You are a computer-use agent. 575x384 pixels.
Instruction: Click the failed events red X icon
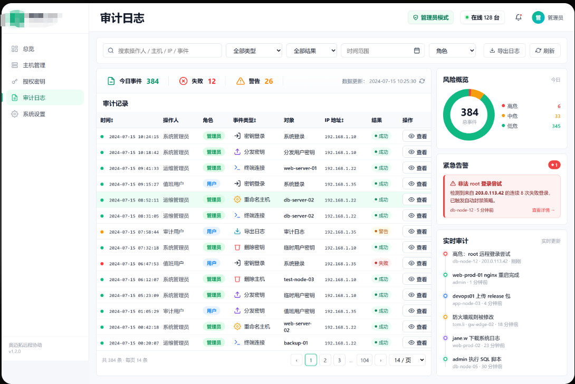point(184,81)
